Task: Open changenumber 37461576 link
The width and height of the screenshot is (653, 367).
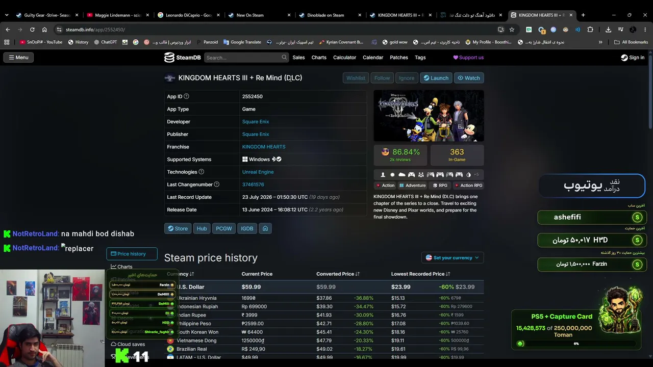Action: (253, 185)
